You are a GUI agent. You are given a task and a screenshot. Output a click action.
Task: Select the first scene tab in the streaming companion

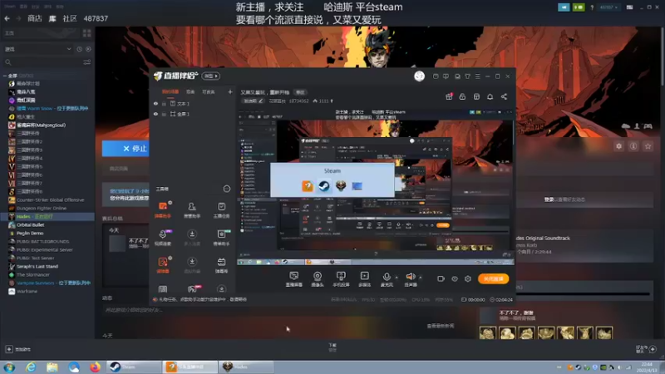170,91
